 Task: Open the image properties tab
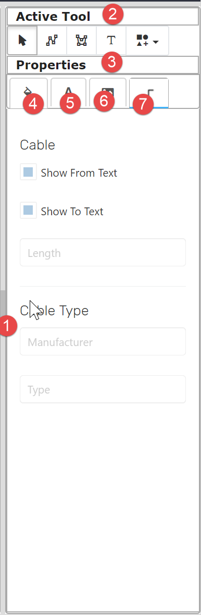point(108,93)
